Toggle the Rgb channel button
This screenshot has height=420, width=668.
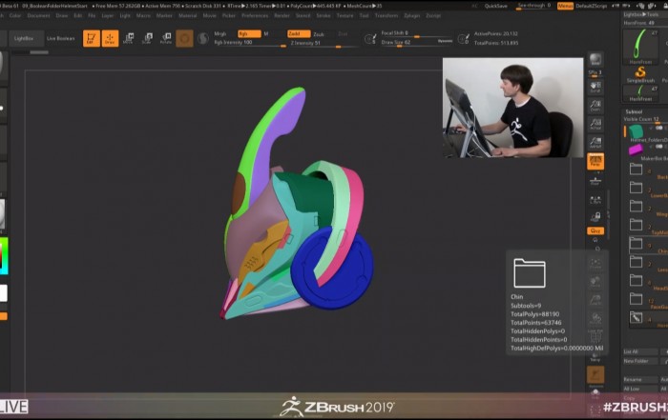(x=247, y=33)
